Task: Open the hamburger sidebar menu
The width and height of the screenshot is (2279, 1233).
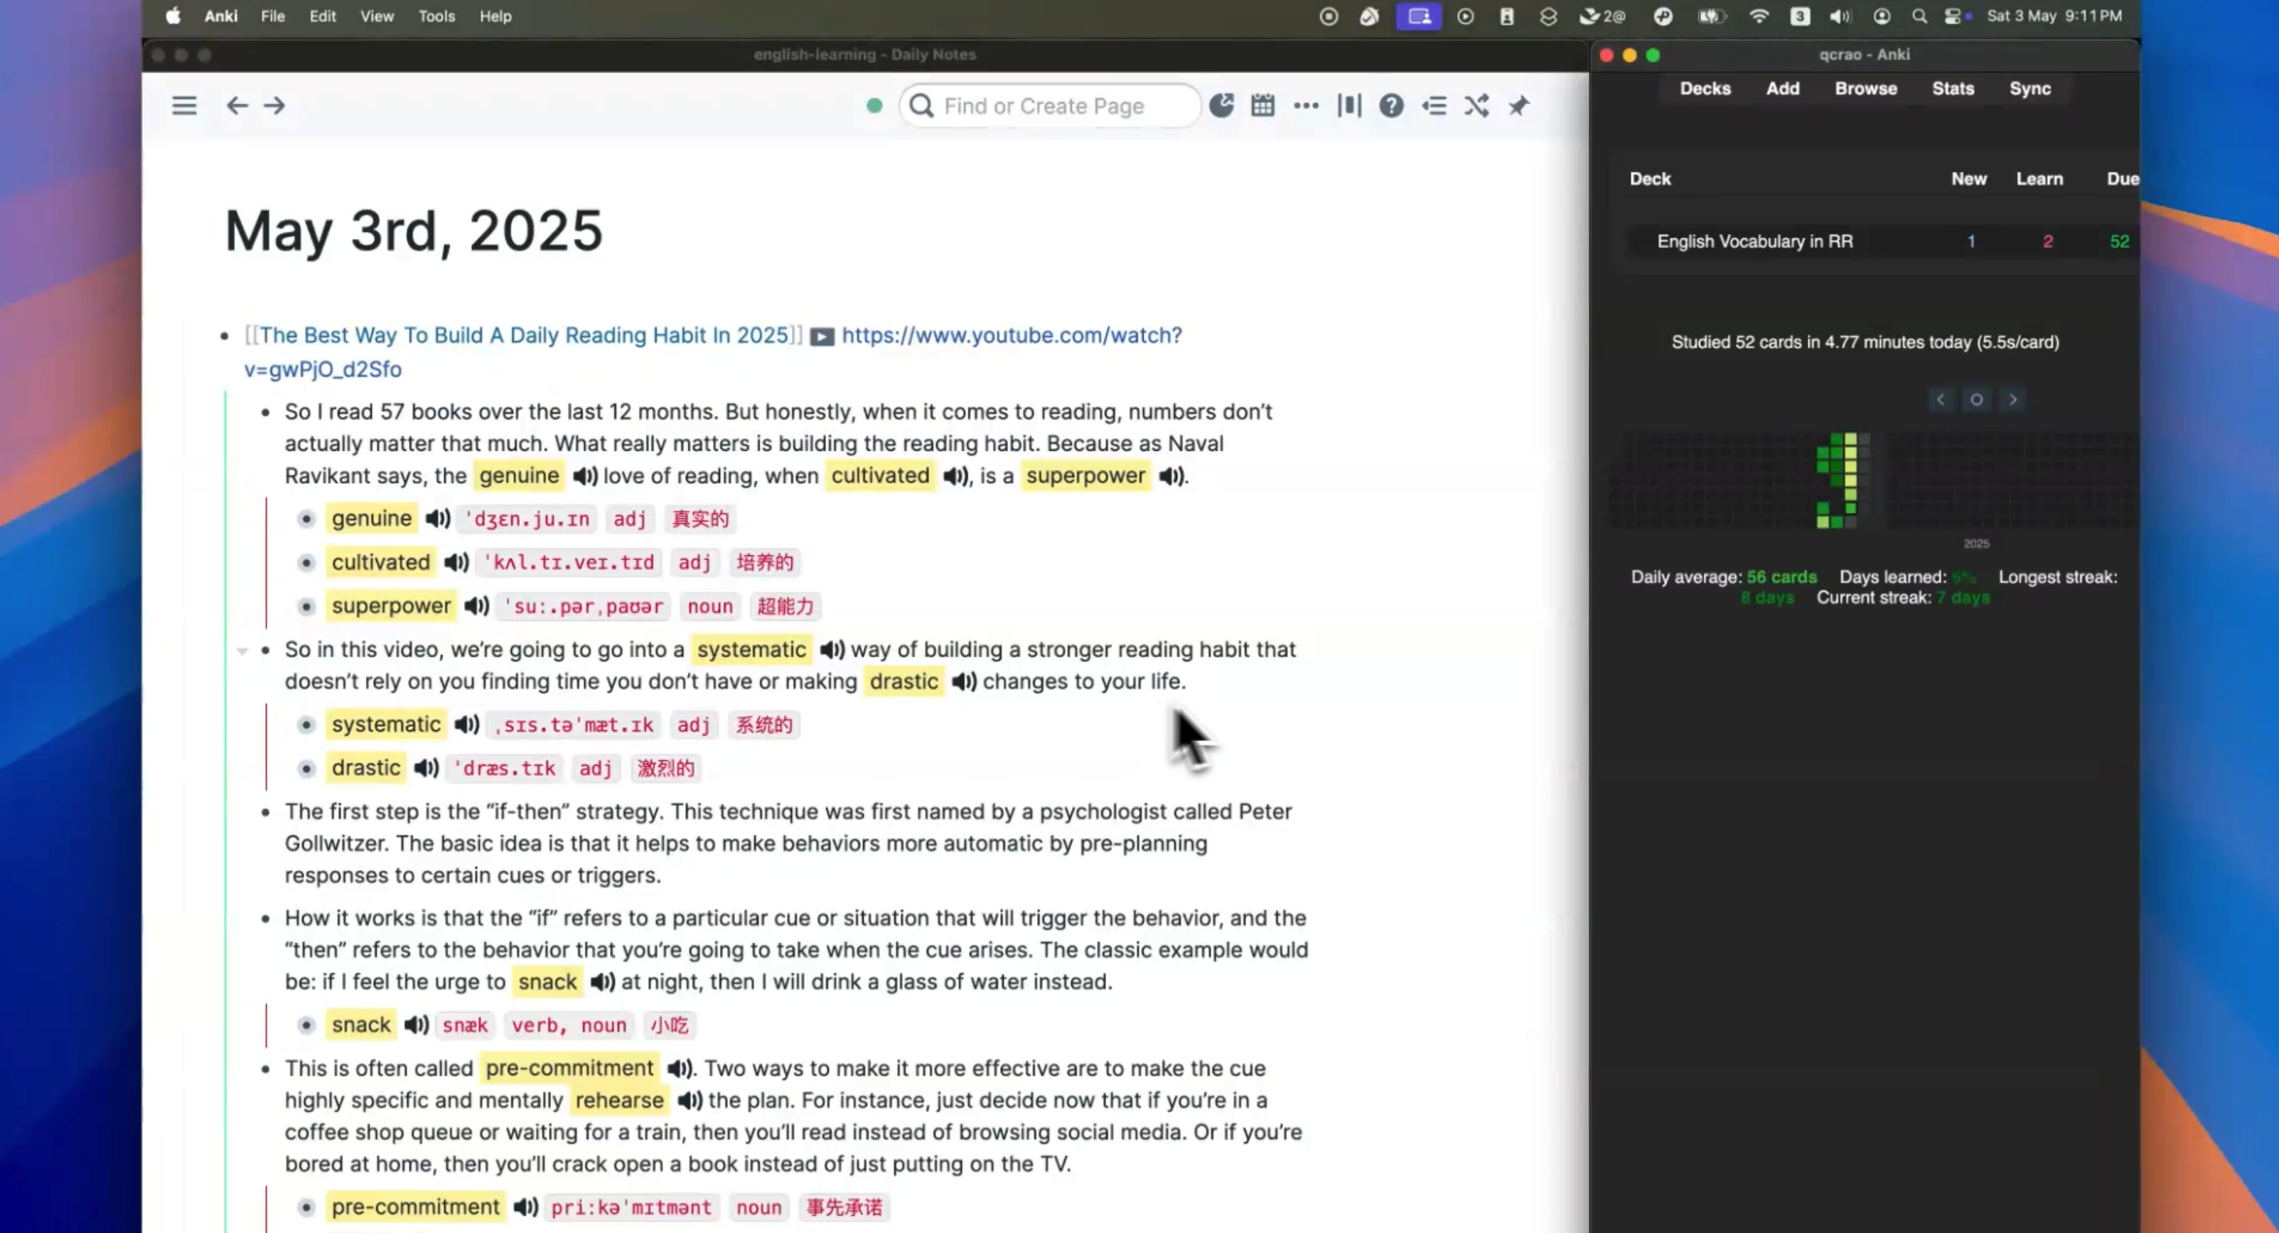Action: click(x=184, y=105)
